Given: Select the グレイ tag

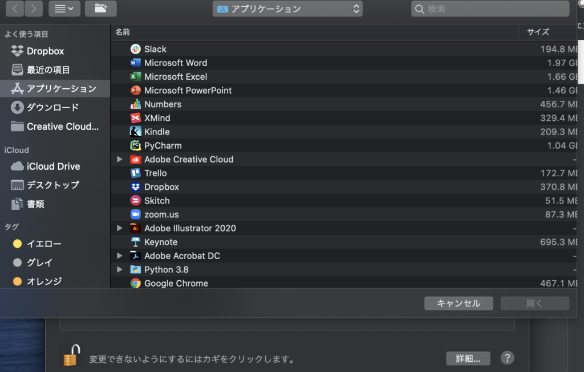Looking at the screenshot, I should (55, 262).
